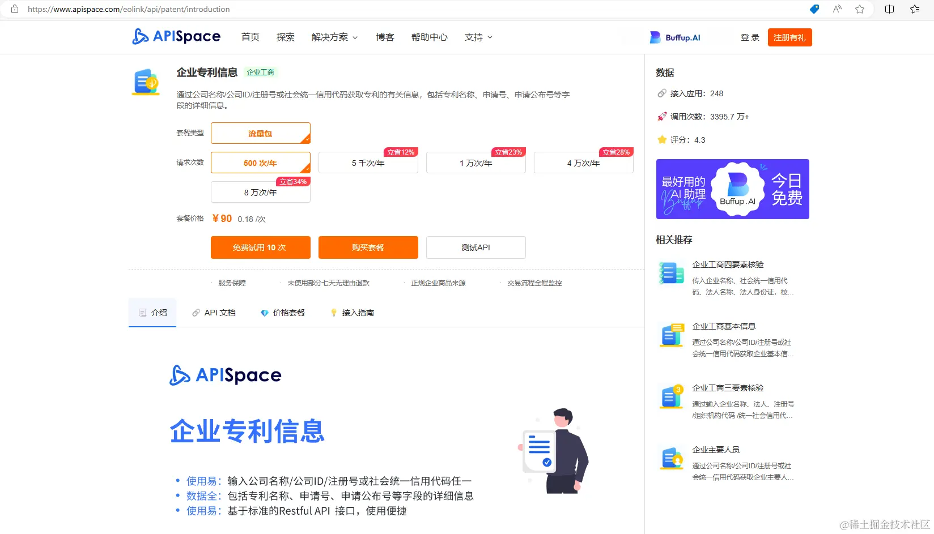The height and width of the screenshot is (534, 934).
Task: Click the 企业工商四要素核验 icon
Action: click(x=672, y=273)
